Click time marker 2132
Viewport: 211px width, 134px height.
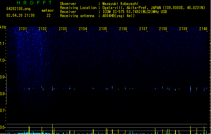pos(43,29)
